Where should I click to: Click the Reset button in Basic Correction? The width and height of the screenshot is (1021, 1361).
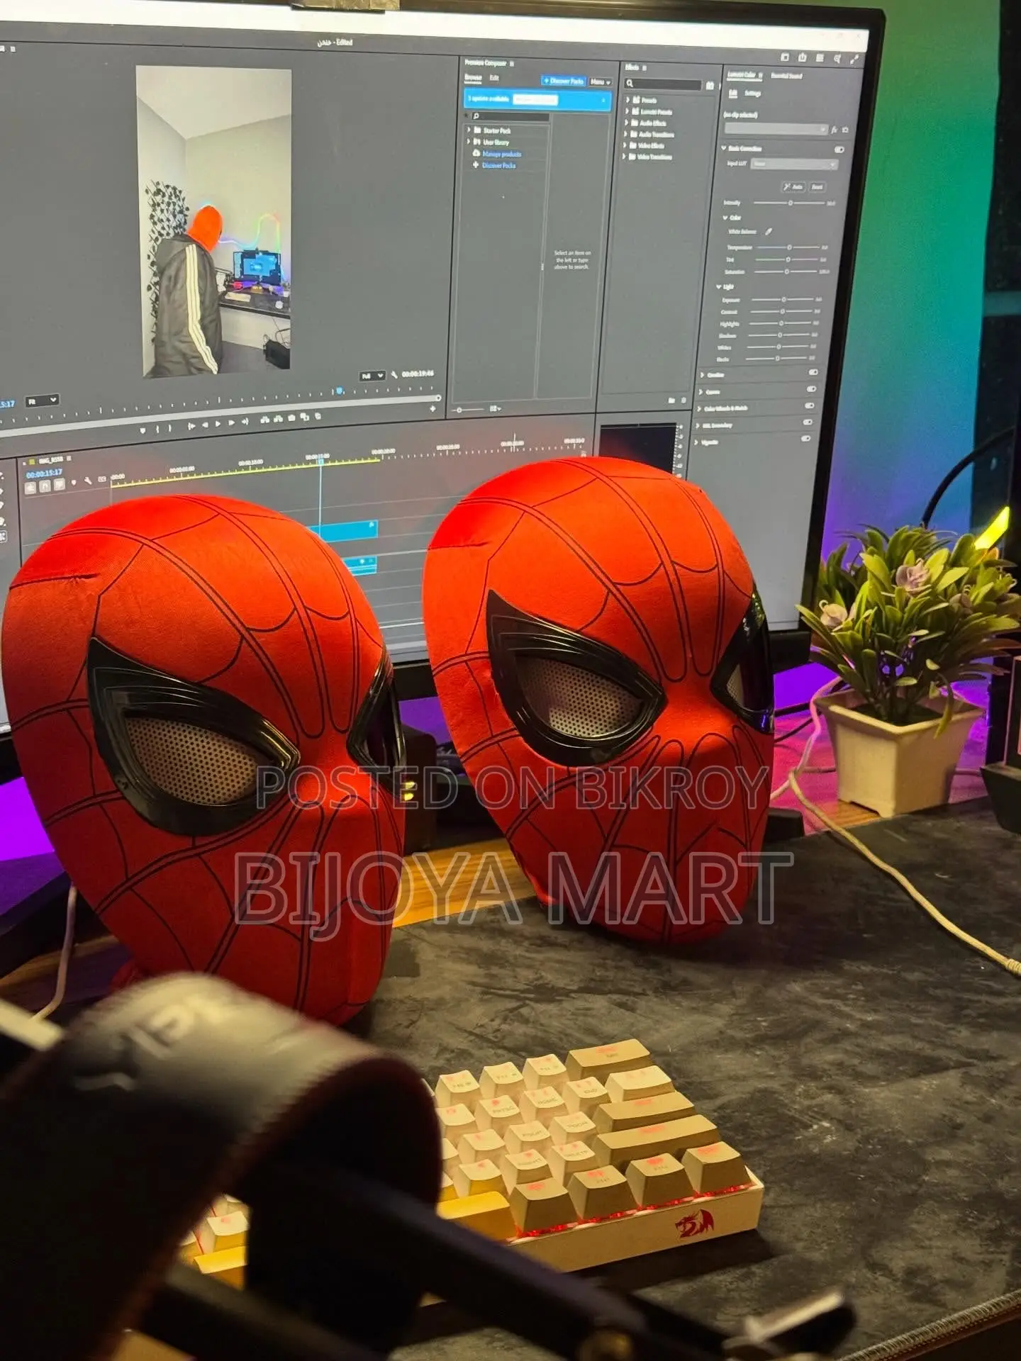coord(818,187)
